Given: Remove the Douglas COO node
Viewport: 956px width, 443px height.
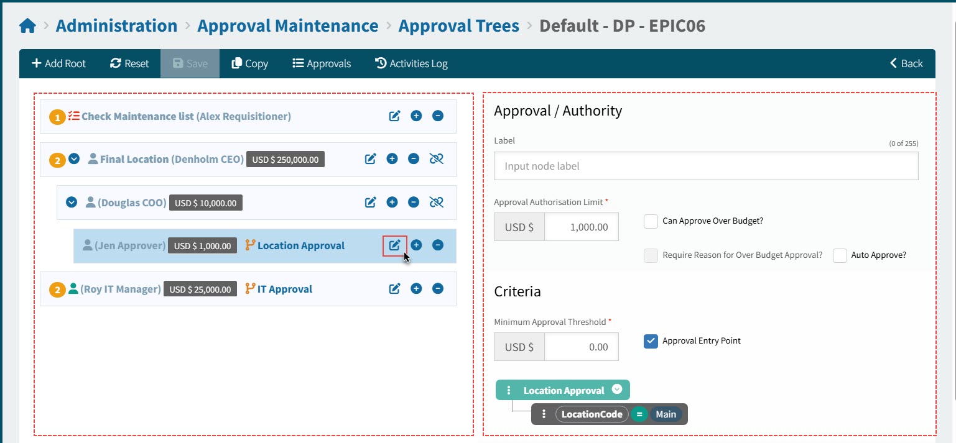Looking at the screenshot, I should pyautogui.click(x=414, y=202).
